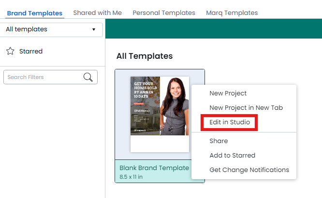Switch to the Brand Templates tab
Image resolution: width=322 pixels, height=198 pixels.
coord(34,13)
